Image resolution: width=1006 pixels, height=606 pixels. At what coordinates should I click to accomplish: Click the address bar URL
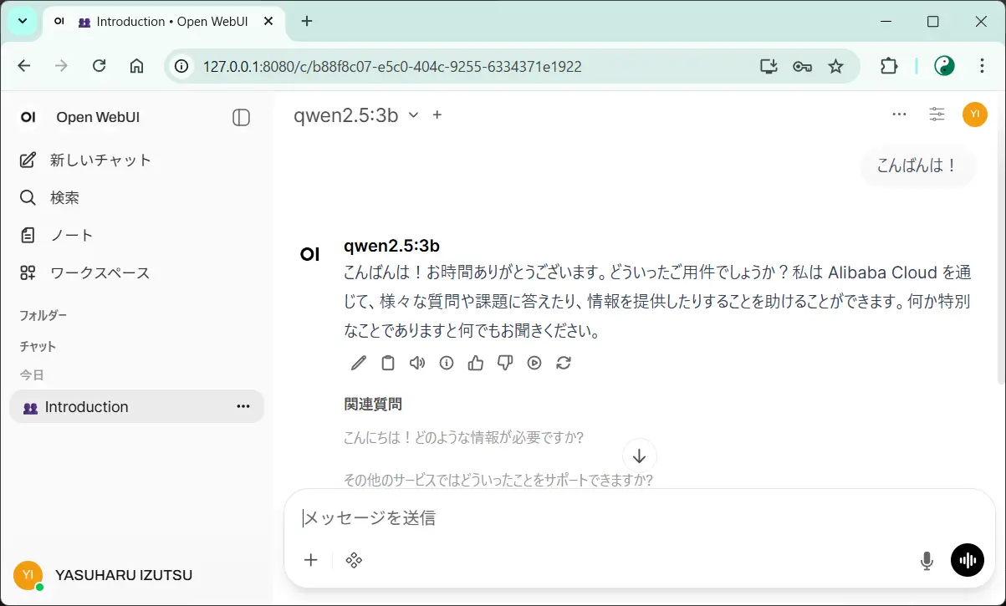(x=392, y=67)
